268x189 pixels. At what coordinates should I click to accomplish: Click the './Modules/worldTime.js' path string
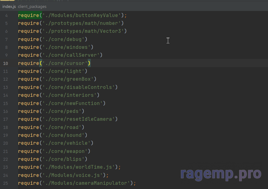pos(80,167)
